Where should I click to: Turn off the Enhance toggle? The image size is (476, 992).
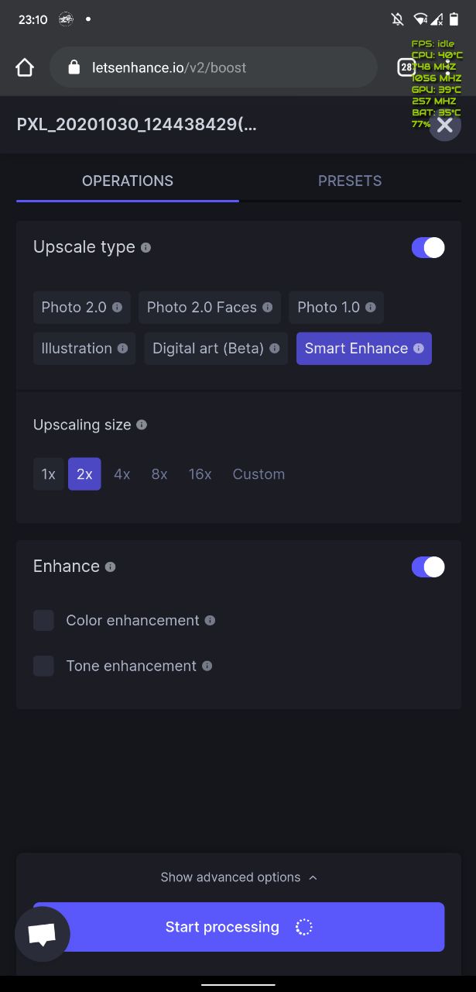coord(428,567)
